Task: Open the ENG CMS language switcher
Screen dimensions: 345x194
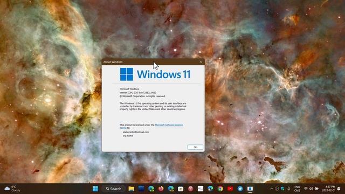Action: (297, 189)
